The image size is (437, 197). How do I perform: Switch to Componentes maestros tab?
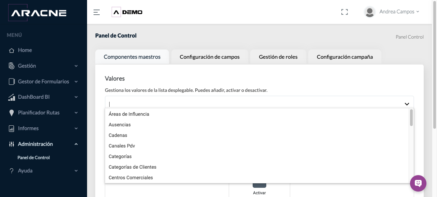tap(132, 57)
